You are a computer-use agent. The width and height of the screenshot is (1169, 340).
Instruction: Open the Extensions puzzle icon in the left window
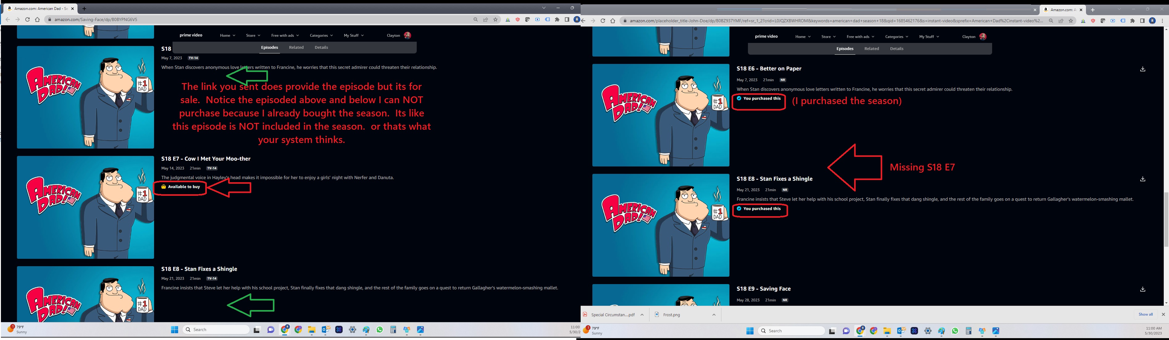click(x=557, y=19)
